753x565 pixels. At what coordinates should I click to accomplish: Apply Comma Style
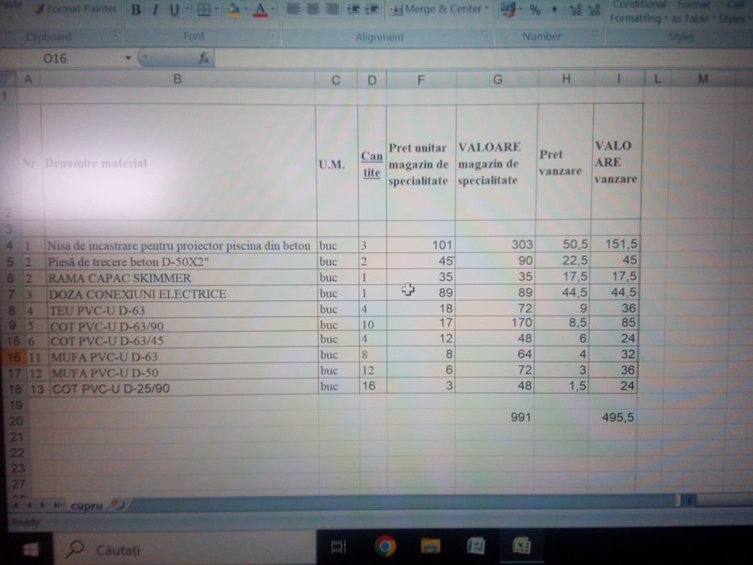[x=554, y=10]
